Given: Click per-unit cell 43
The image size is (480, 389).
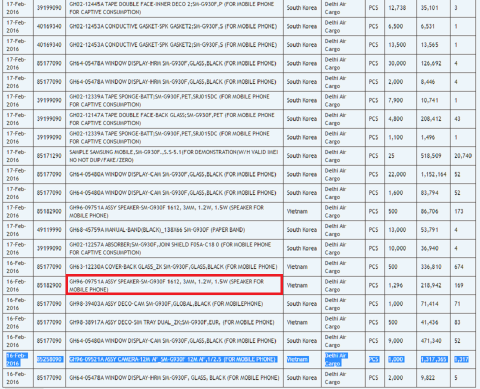Looking at the screenshot, I should pyautogui.click(x=463, y=119).
